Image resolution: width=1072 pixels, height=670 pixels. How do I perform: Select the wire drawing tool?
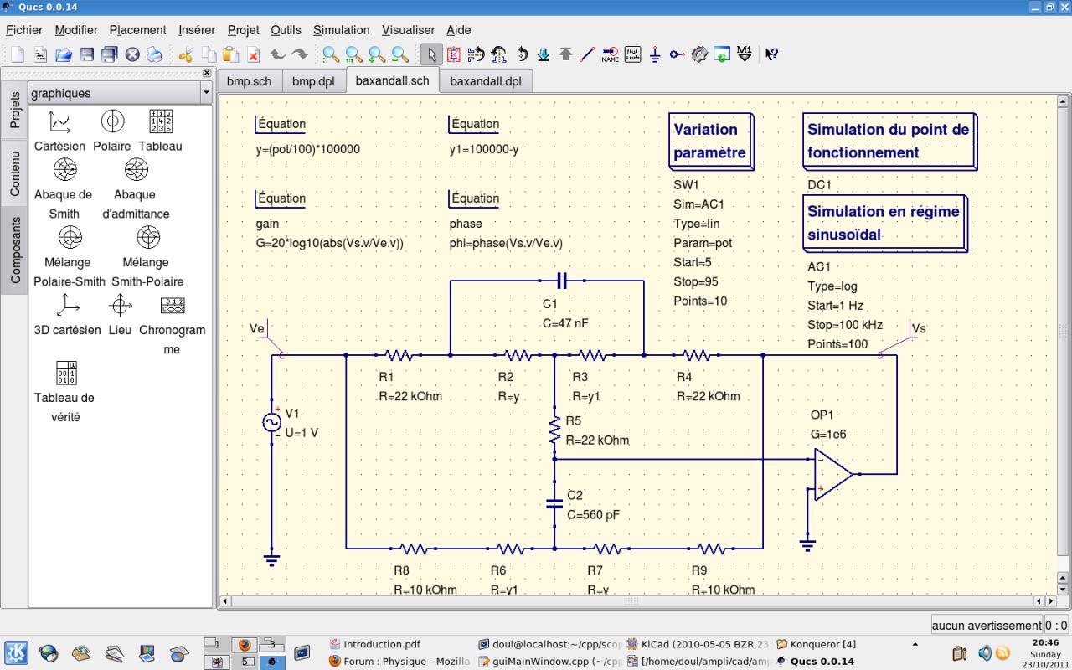(x=587, y=54)
